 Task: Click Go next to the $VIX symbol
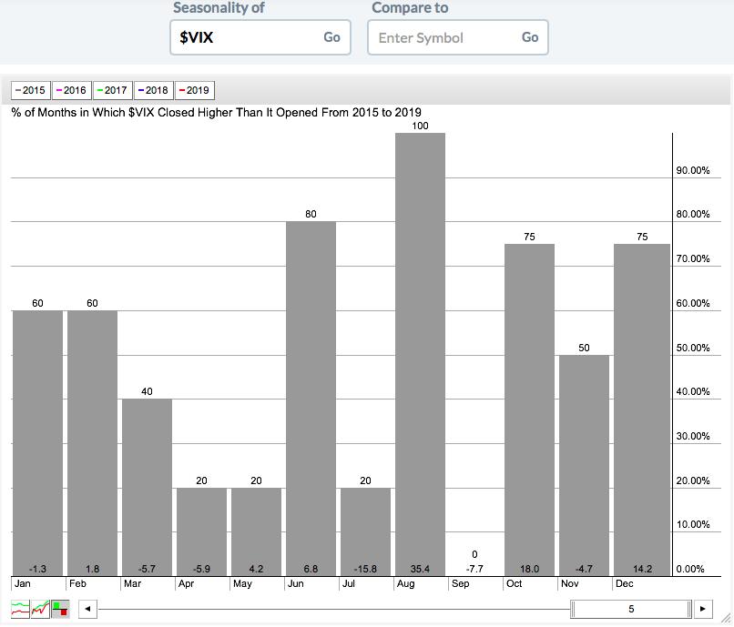pyautogui.click(x=331, y=37)
